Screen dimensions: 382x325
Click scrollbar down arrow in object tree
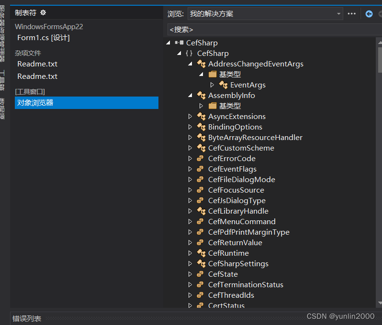click(x=380, y=303)
